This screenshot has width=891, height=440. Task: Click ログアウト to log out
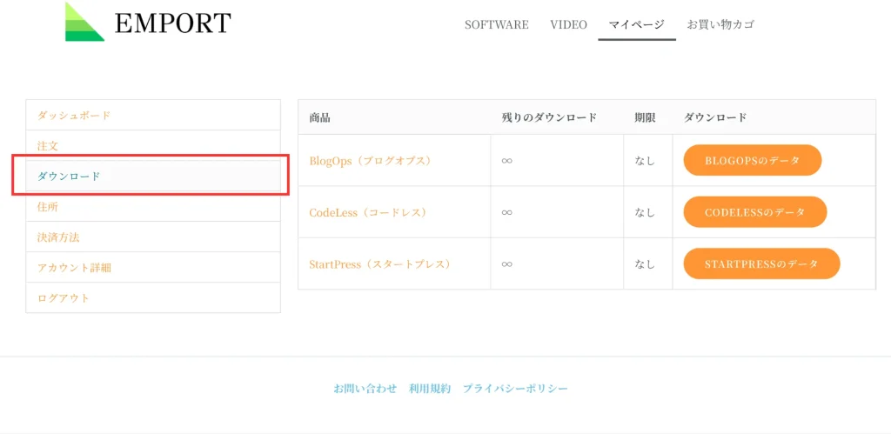click(64, 297)
